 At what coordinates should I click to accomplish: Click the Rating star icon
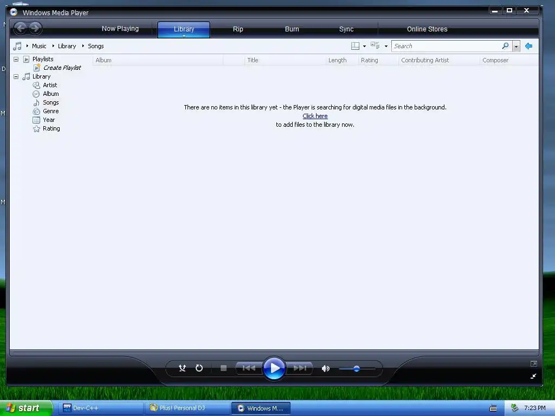point(36,128)
